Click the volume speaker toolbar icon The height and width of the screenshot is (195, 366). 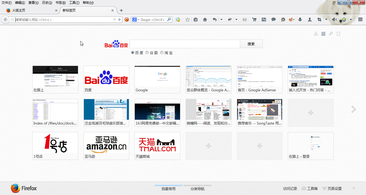334,20
